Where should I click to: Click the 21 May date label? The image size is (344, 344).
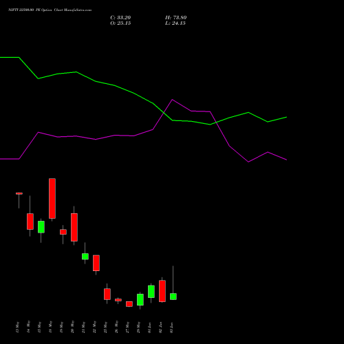(83, 327)
